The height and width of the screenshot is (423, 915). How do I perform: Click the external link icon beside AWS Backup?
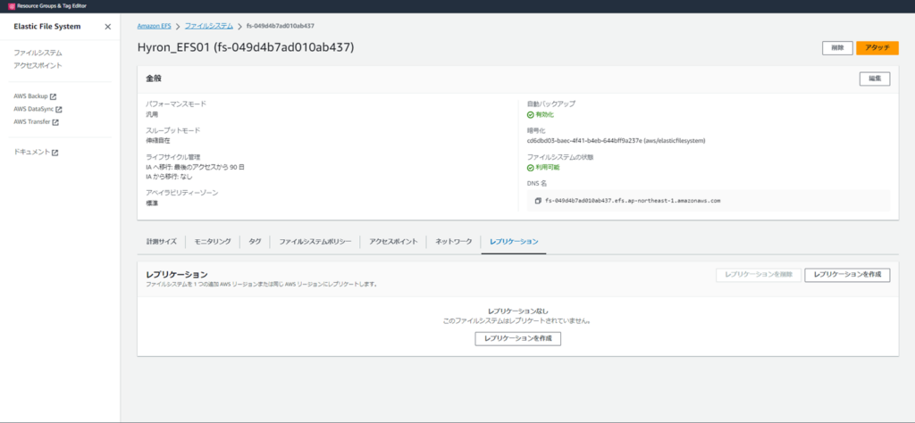pos(53,96)
